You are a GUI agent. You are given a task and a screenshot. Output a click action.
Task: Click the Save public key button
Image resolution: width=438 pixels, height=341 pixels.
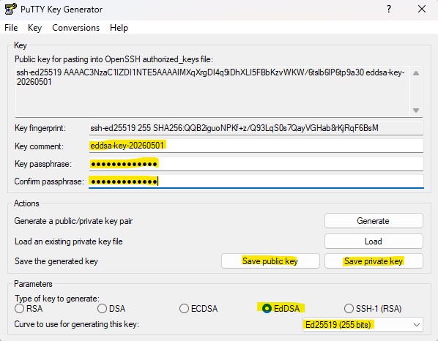point(270,261)
